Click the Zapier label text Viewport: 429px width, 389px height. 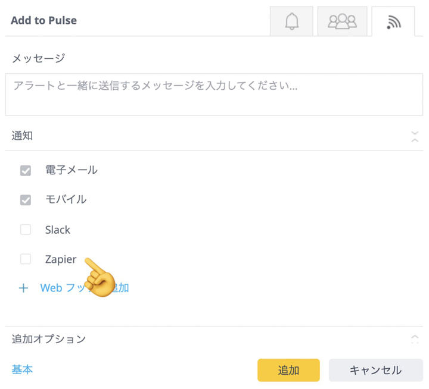pyautogui.click(x=61, y=259)
